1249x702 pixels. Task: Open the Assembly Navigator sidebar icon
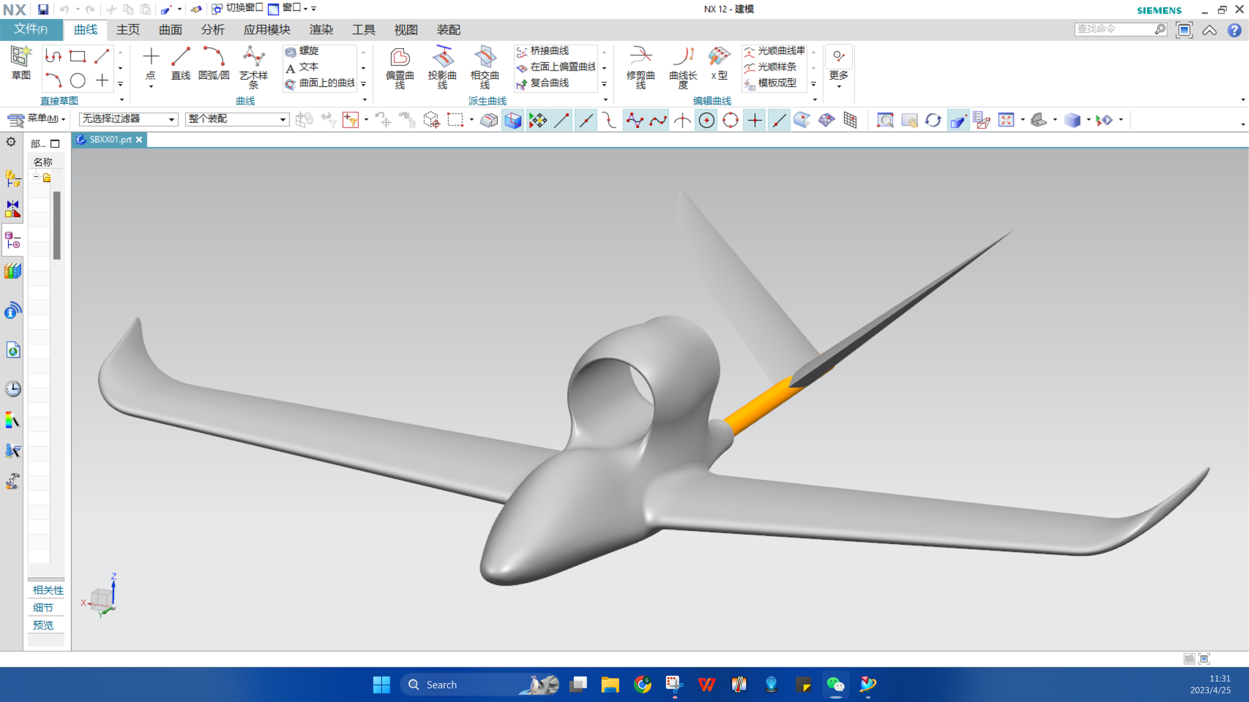pyautogui.click(x=12, y=178)
